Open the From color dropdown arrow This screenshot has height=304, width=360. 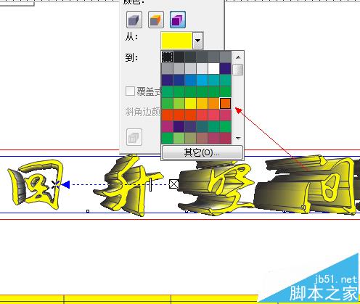198,41
